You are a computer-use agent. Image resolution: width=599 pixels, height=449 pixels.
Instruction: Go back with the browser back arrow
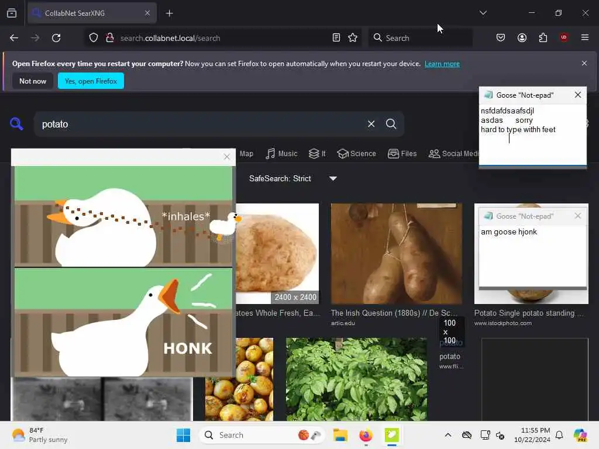point(14,38)
